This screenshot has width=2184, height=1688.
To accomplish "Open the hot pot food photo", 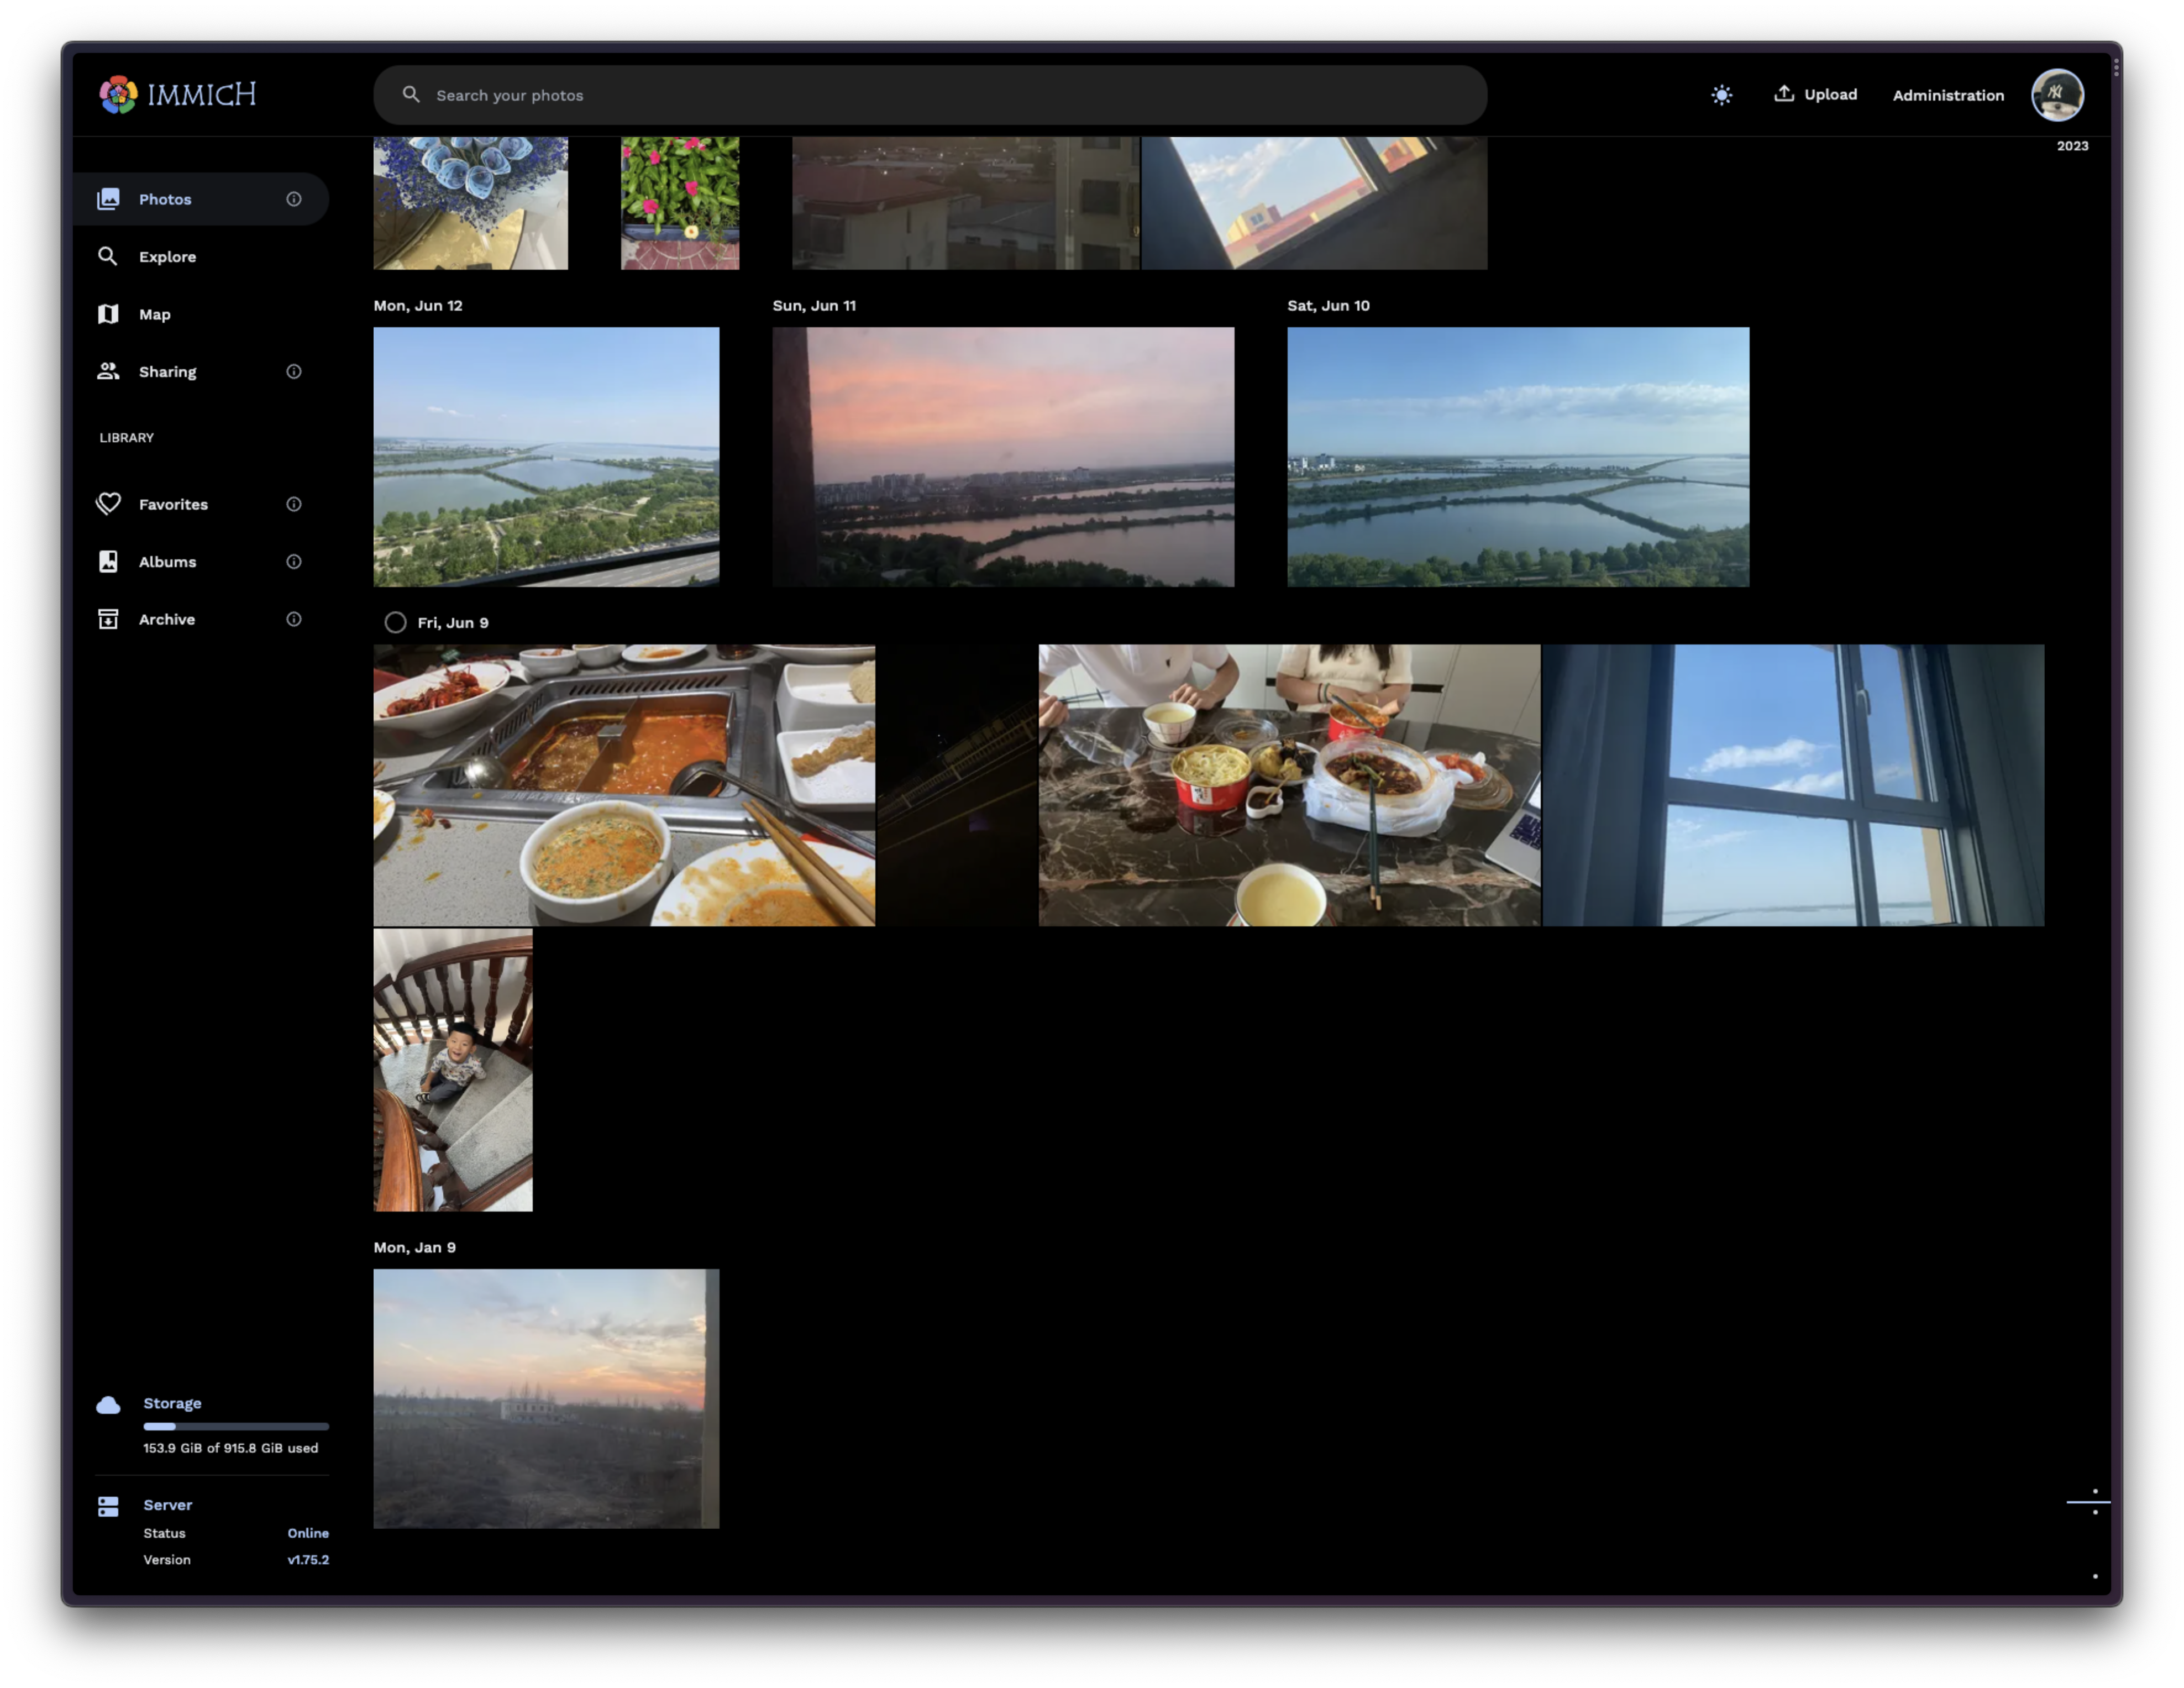I will click(x=624, y=785).
